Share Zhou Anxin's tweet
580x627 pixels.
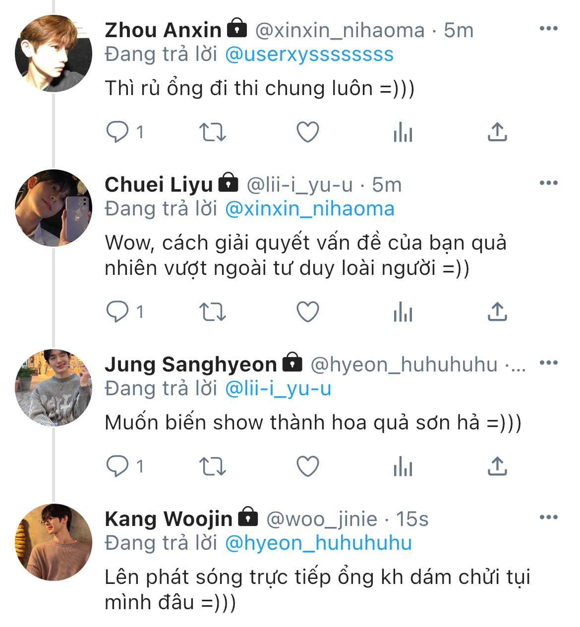[x=497, y=132]
